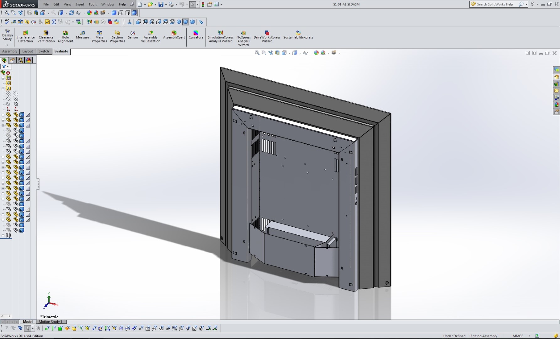The width and height of the screenshot is (560, 339).
Task: Open SustainabilityXpress
Action: (x=298, y=35)
